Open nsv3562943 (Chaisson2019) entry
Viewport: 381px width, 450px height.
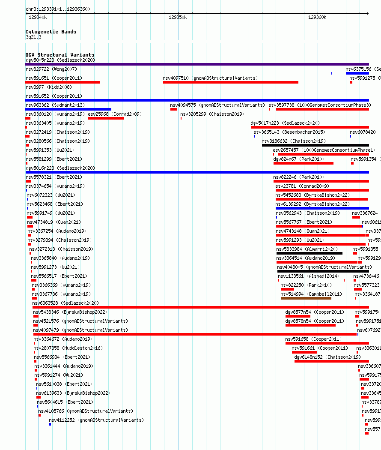click(308, 213)
